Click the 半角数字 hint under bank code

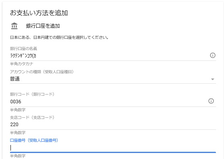(18, 110)
